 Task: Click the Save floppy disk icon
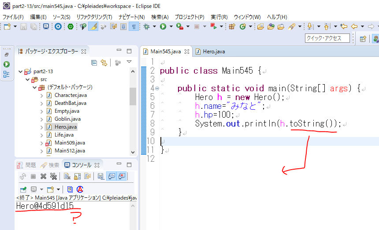click(x=23, y=26)
